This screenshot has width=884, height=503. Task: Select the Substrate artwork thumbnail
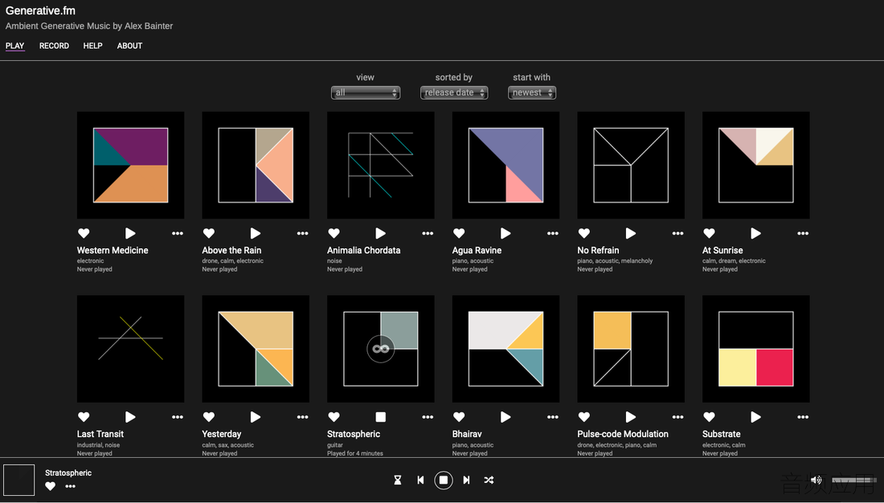(x=756, y=349)
